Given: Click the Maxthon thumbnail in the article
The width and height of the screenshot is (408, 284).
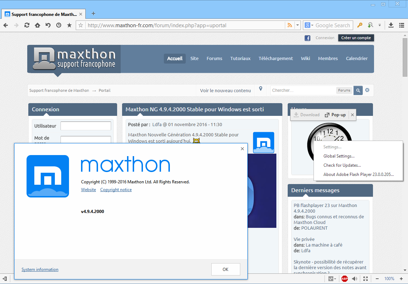Looking at the screenshot, I should (264, 142).
